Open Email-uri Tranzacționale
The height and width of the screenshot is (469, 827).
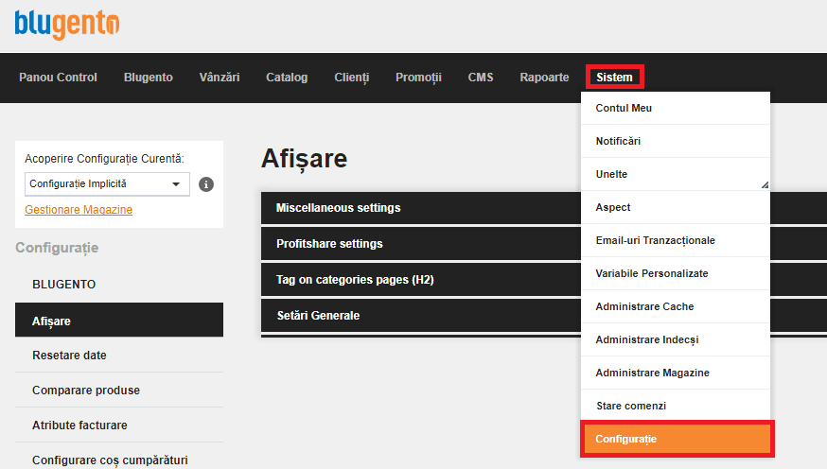pos(676,240)
